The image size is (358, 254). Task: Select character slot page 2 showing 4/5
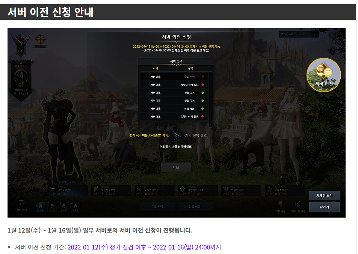point(52,207)
